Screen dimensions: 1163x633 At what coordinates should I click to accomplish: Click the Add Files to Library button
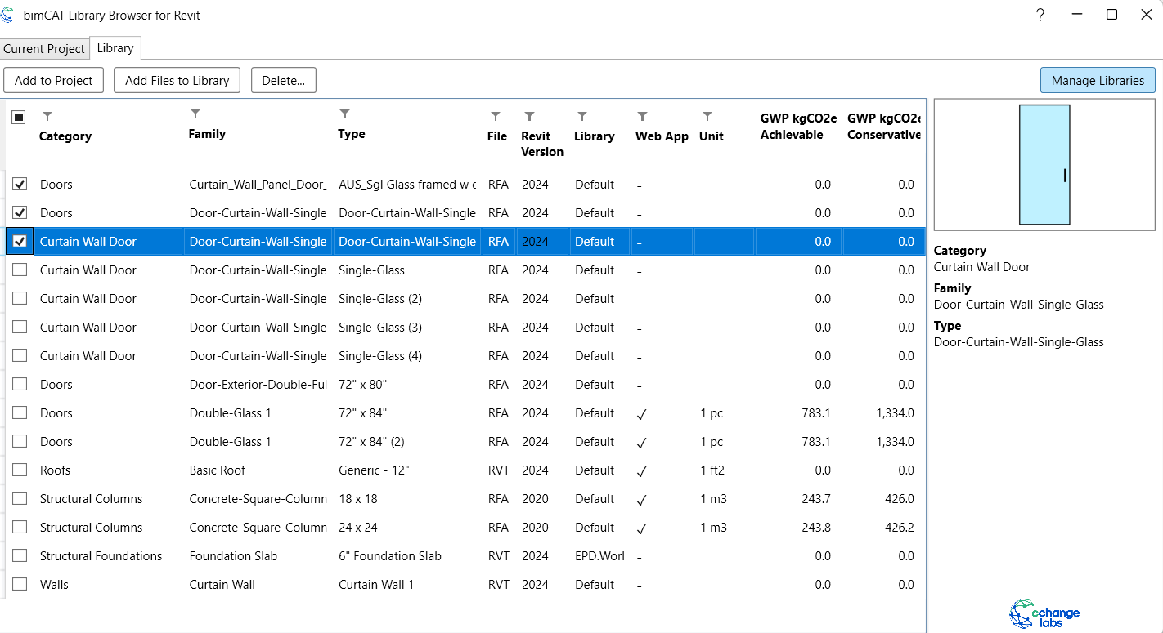[177, 81]
